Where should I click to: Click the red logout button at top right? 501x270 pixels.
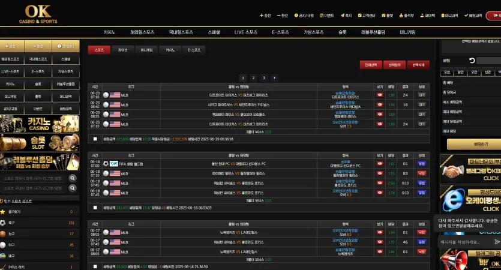493,16
